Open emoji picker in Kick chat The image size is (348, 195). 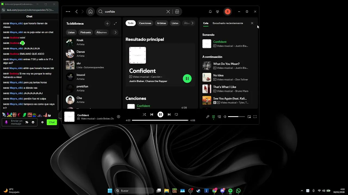coord(33,122)
